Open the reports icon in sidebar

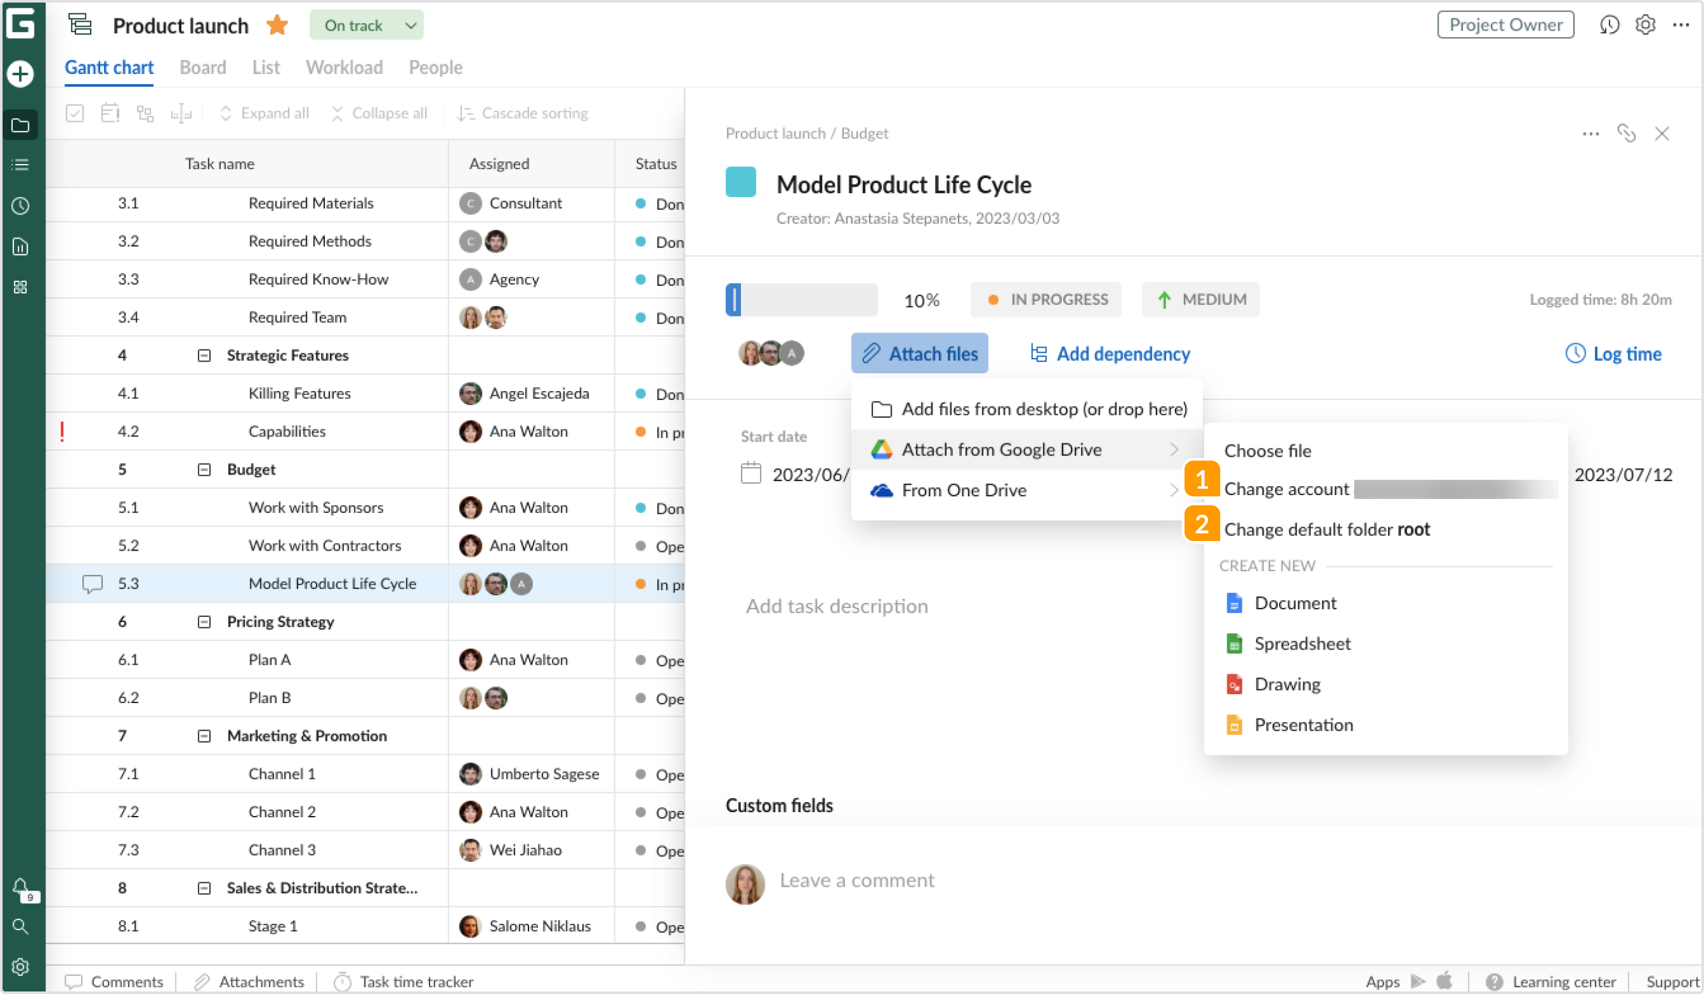(20, 246)
